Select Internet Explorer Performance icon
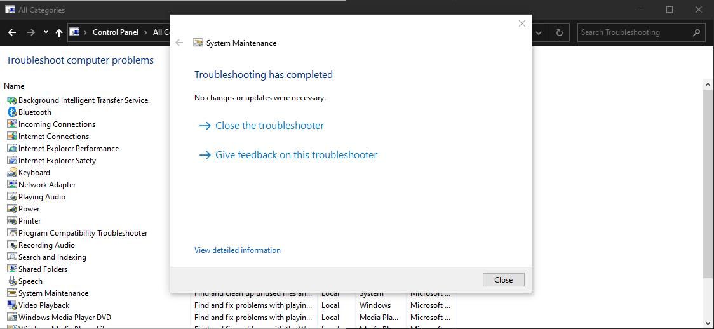Image resolution: width=714 pixels, height=329 pixels. (12, 149)
